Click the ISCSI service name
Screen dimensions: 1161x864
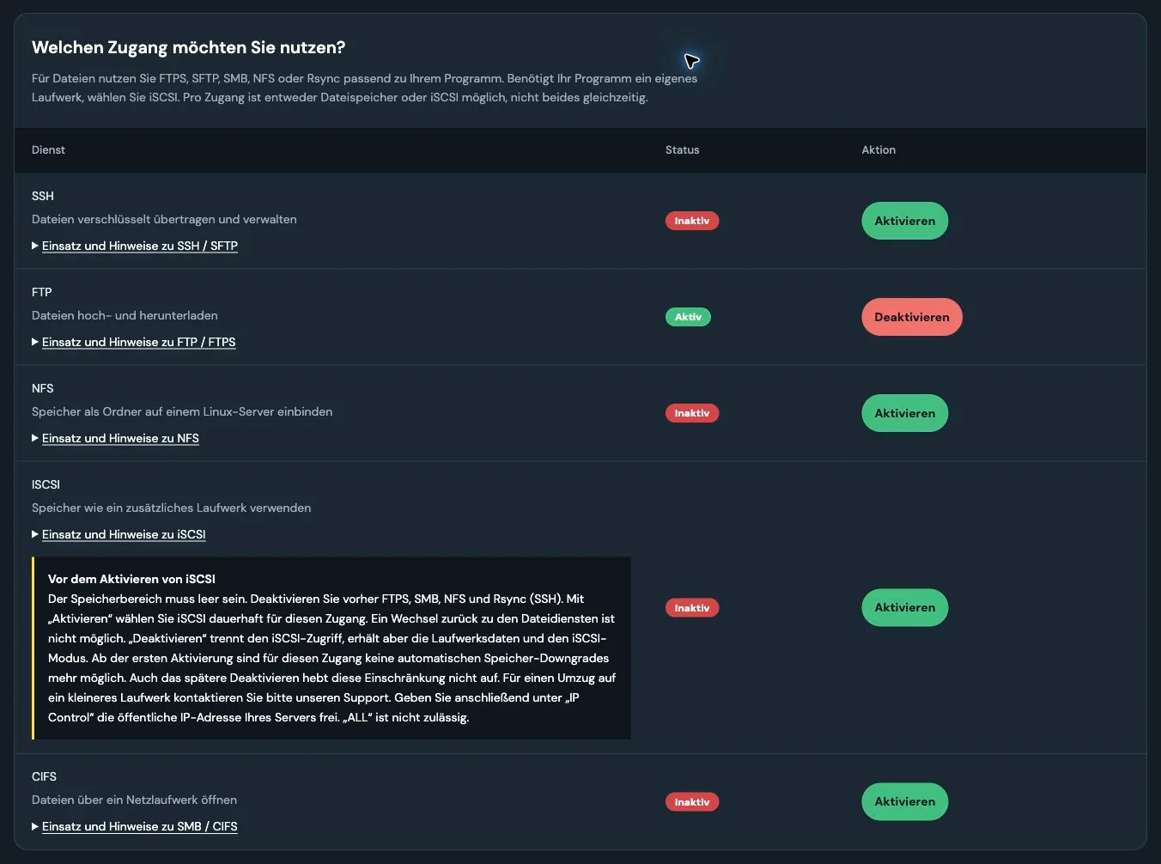[x=46, y=484]
